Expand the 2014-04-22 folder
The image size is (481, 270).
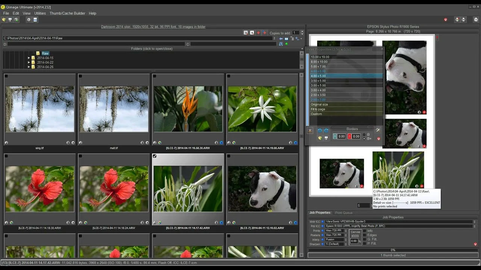(x=29, y=63)
